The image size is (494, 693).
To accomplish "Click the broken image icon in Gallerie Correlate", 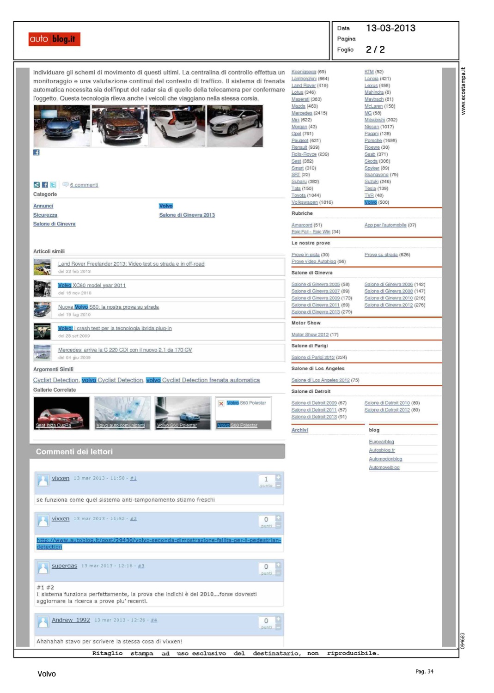I will click(221, 403).
